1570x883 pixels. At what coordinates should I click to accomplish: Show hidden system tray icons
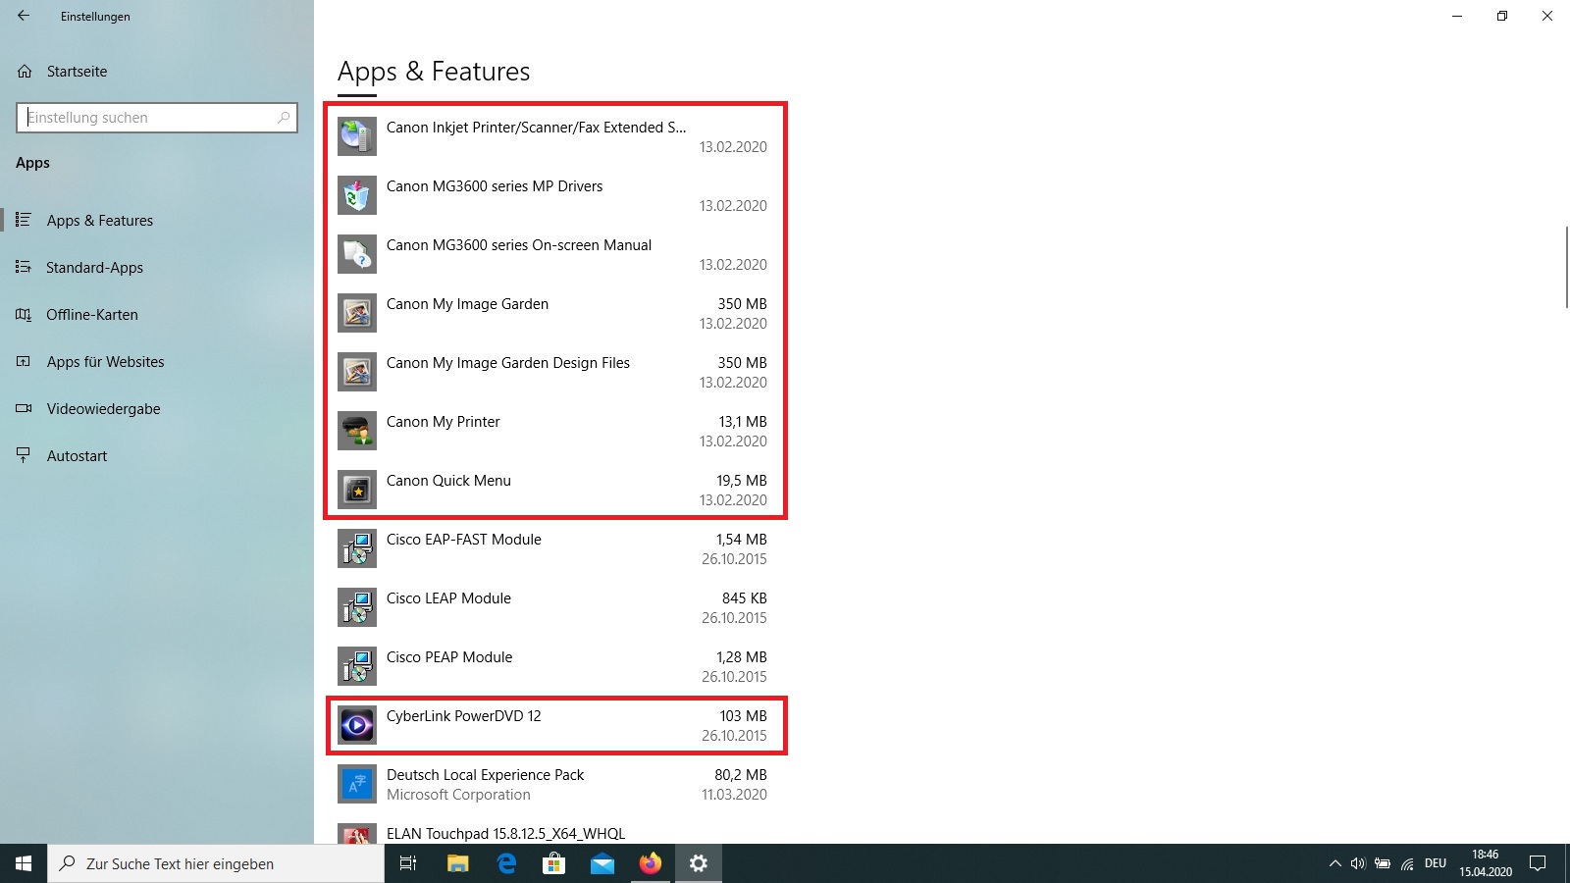coord(1334,863)
